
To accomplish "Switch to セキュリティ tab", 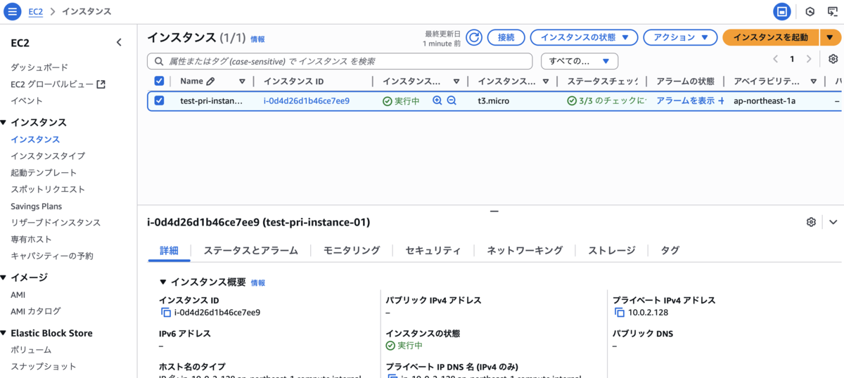I will pos(433,250).
